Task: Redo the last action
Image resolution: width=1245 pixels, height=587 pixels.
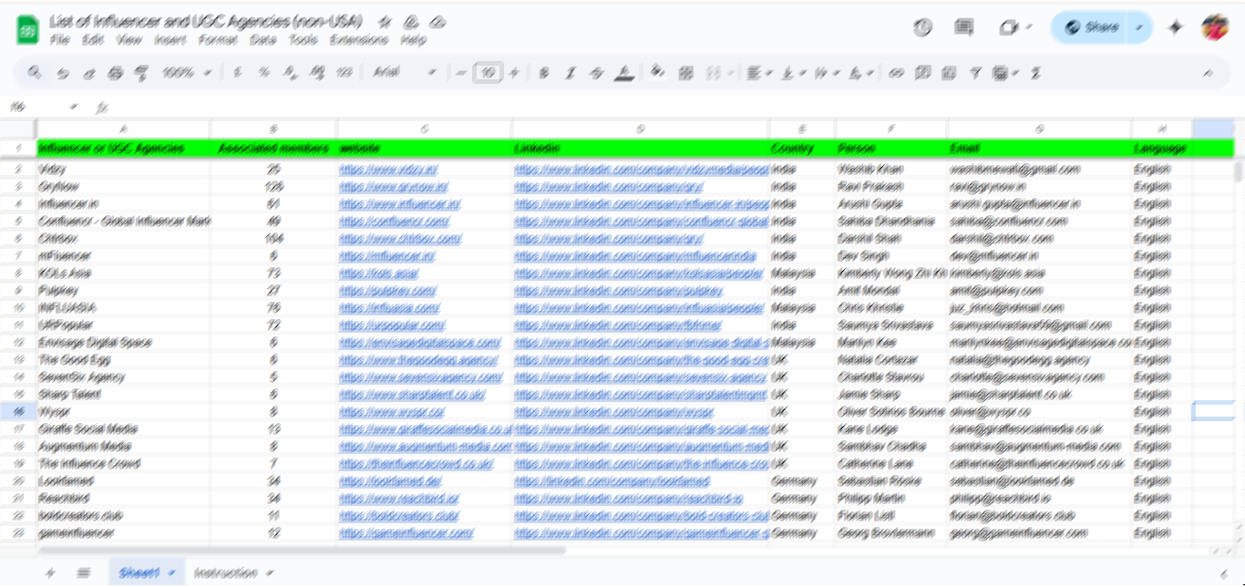Action: (x=88, y=73)
